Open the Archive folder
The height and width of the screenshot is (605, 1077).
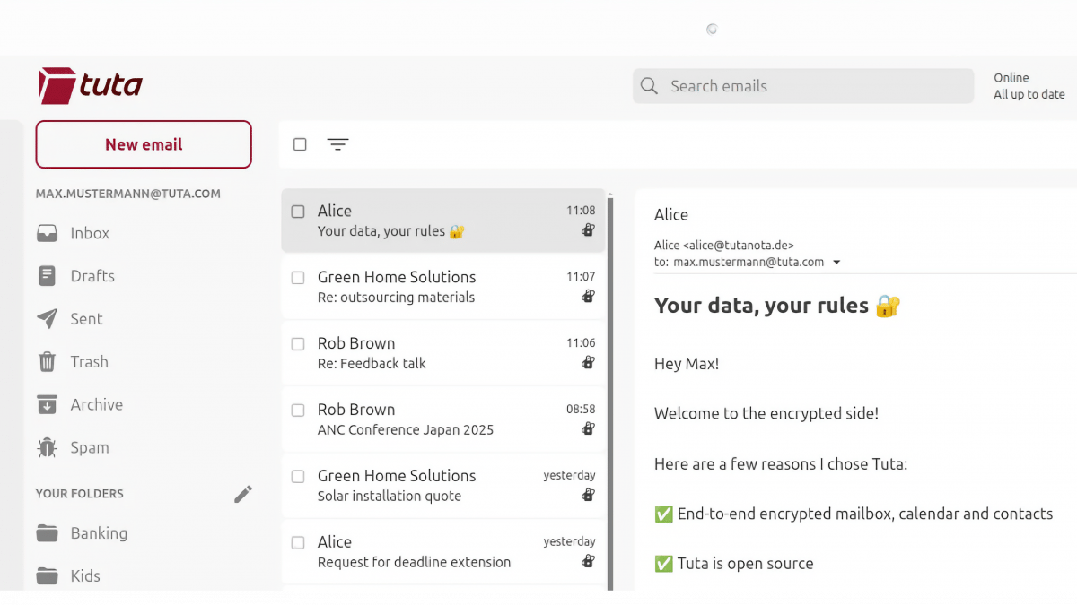pyautogui.click(x=96, y=405)
